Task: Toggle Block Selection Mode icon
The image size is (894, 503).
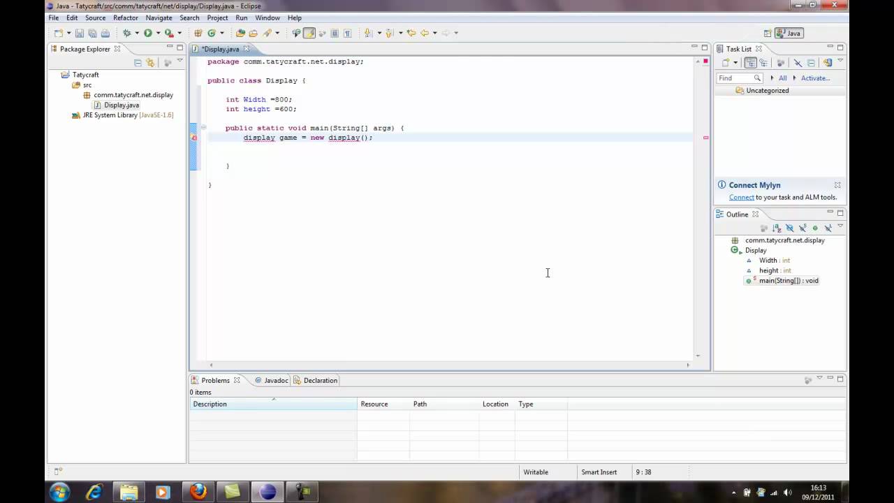Action: tap(335, 33)
